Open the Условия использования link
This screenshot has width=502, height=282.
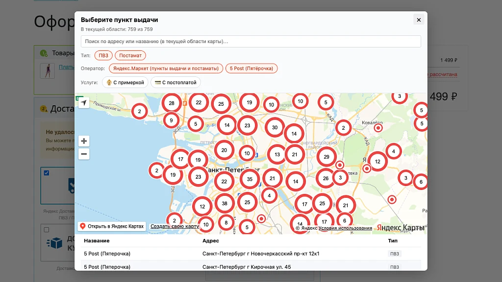[x=345, y=228]
